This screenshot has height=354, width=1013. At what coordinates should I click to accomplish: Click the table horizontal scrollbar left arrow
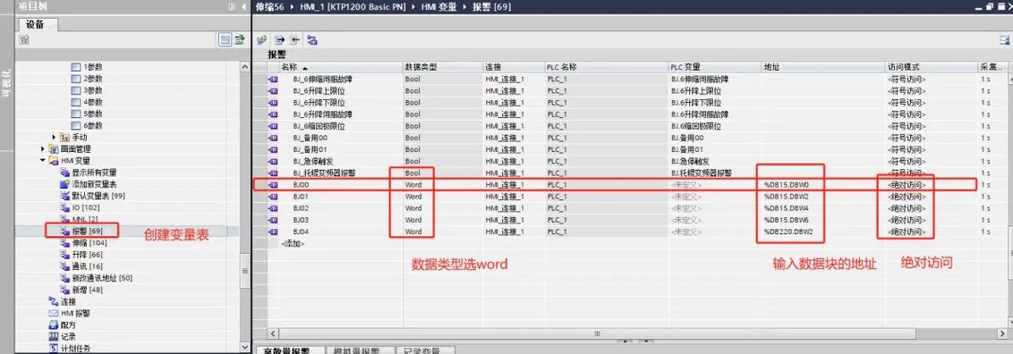273,334
